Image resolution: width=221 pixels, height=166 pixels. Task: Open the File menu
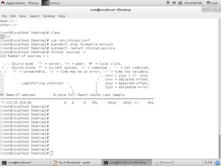tap(4, 16)
